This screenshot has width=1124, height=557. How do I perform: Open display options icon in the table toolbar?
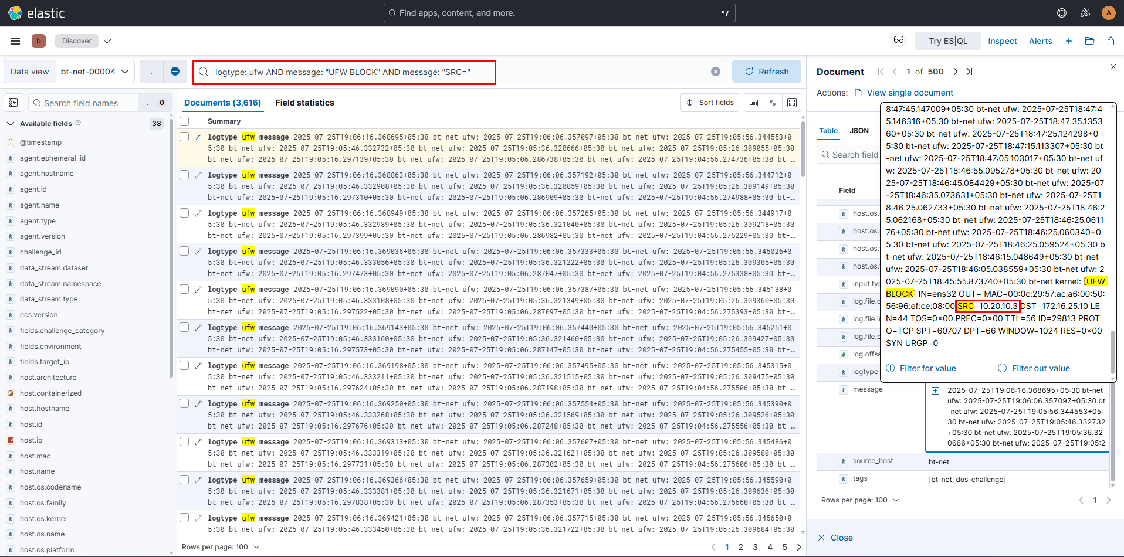click(773, 103)
